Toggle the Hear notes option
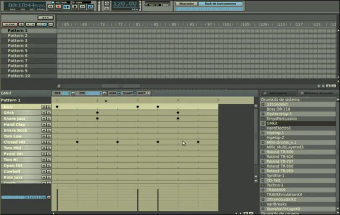This screenshot has width=340, height=215. click(118, 93)
